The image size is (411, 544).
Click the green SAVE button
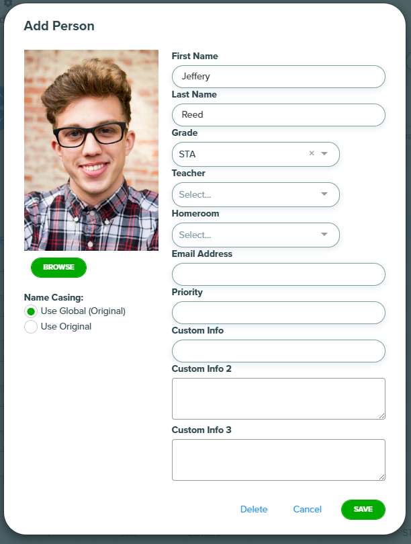(363, 509)
